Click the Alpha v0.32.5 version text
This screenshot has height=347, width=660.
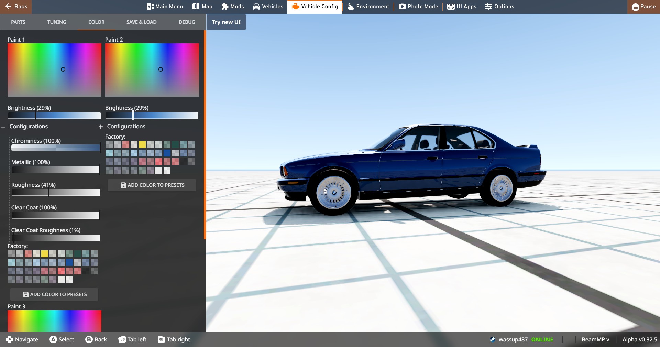640,339
